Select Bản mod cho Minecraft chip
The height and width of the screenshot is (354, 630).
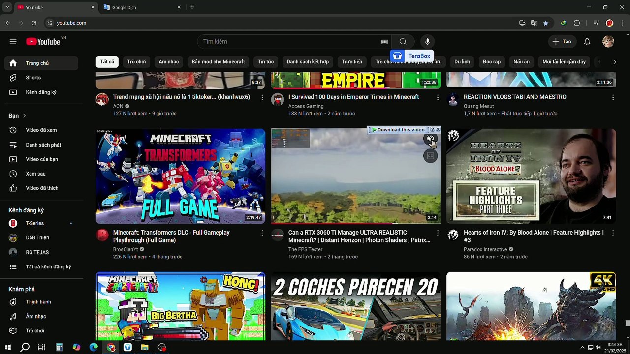click(x=218, y=62)
